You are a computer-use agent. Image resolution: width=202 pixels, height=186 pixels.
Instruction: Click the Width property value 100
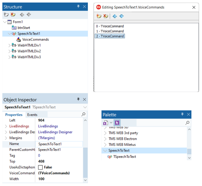[x=41, y=179]
